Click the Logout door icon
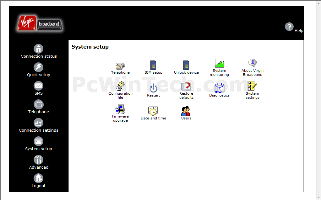The width and height of the screenshot is (321, 200). (39, 178)
